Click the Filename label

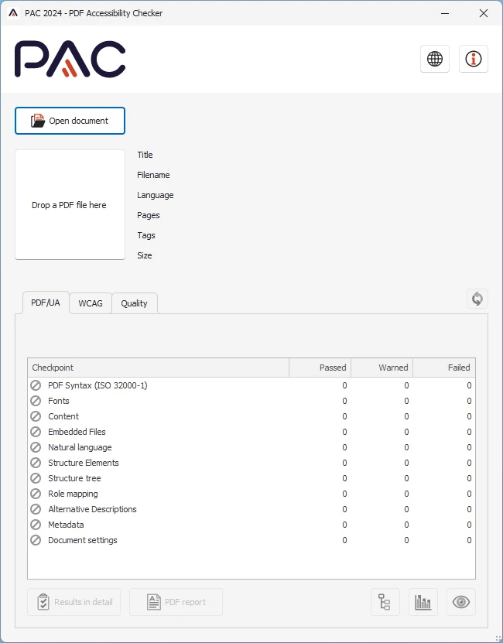point(153,175)
